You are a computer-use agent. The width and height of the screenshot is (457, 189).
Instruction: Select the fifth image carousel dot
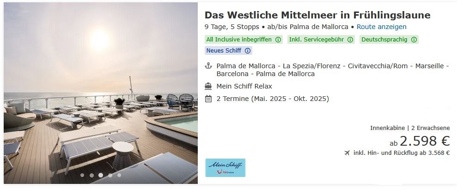pyautogui.click(x=119, y=175)
